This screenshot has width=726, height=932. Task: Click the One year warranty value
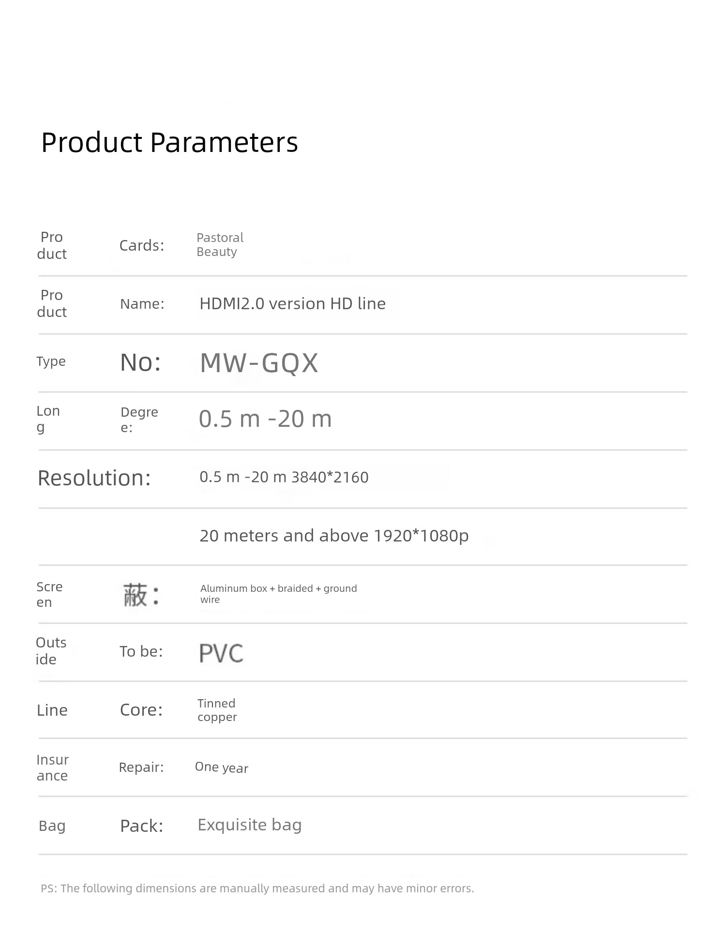pyautogui.click(x=222, y=767)
